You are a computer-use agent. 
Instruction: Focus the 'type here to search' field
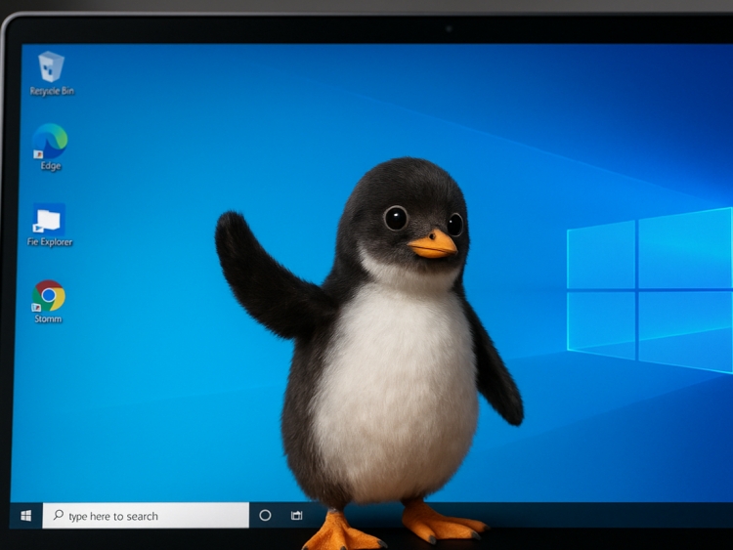147,516
